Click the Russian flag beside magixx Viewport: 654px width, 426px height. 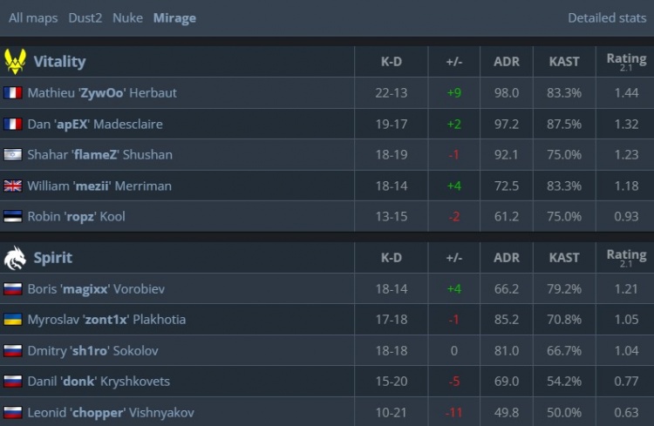pos(12,289)
